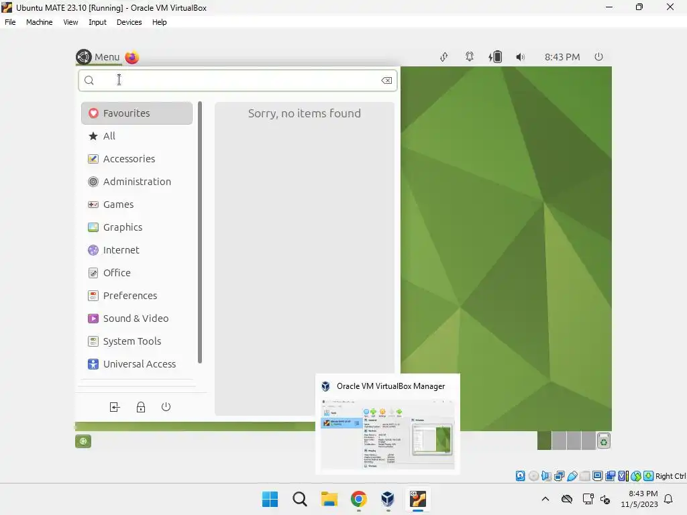Show hidden system tray icons
The image size is (687, 515).
point(545,499)
